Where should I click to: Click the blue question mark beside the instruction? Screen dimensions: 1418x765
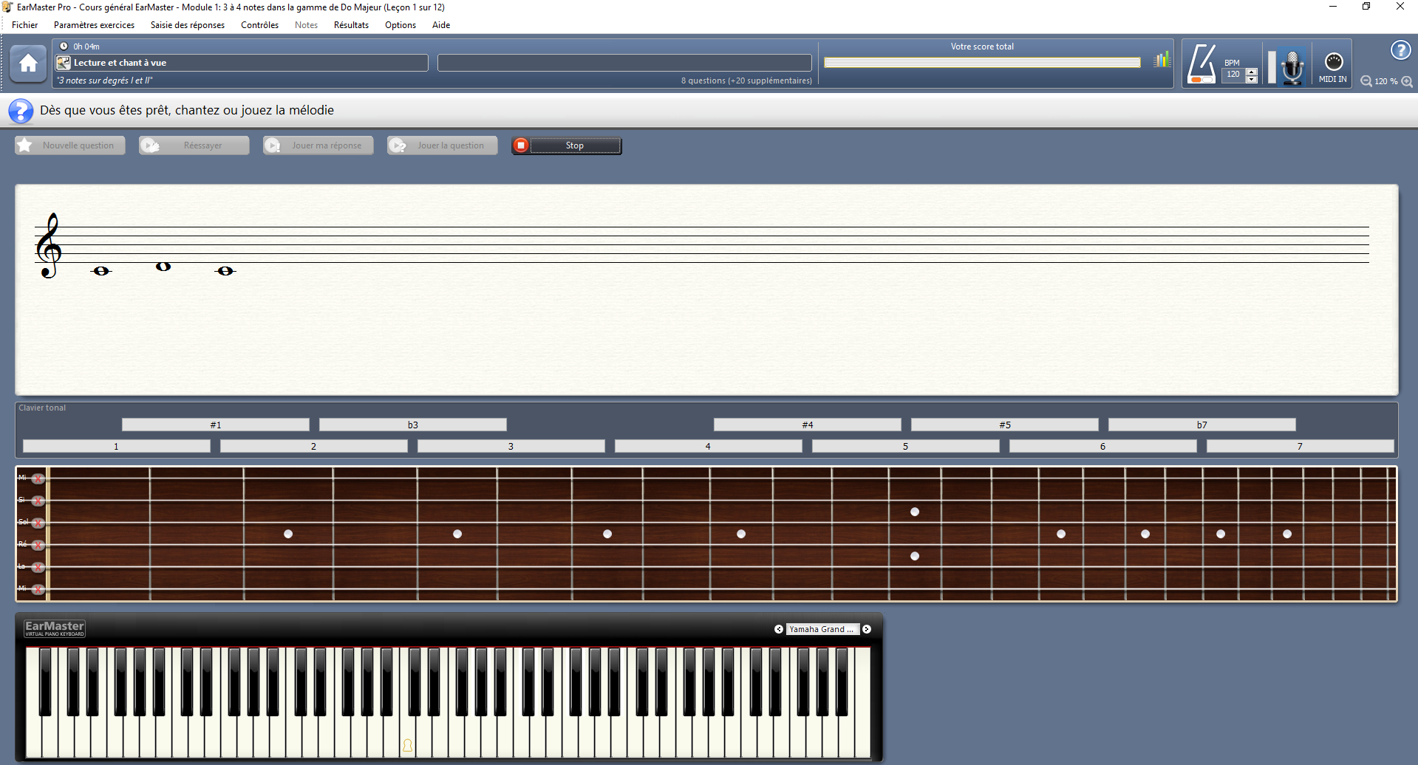[x=21, y=111]
